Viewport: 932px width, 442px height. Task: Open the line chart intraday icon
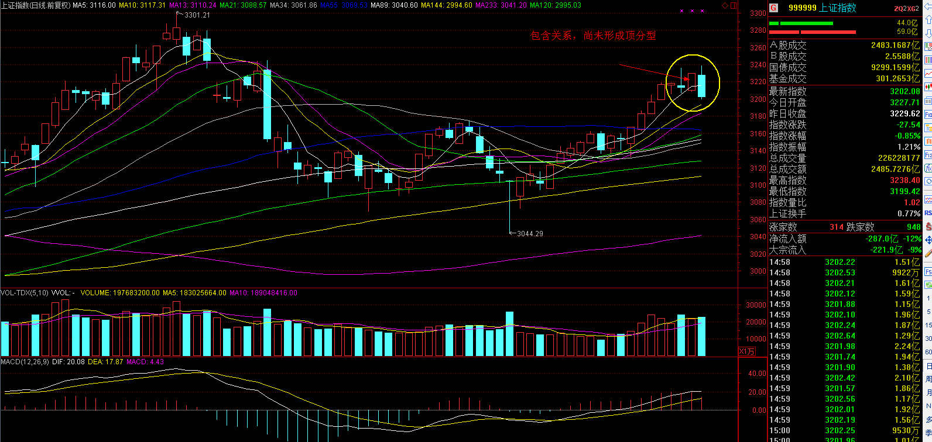928,74
